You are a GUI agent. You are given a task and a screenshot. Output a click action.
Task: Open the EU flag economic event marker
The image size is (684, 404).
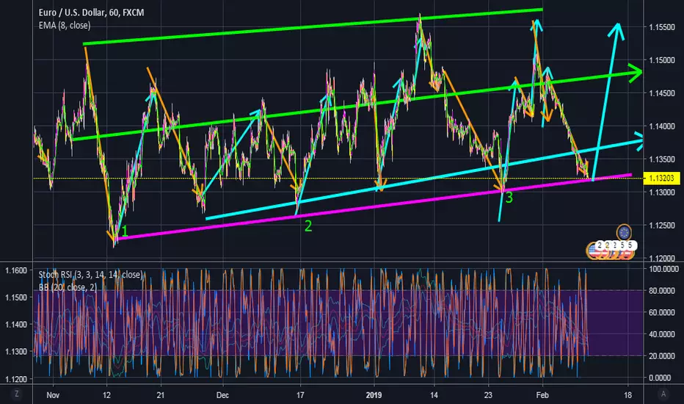coord(624,232)
